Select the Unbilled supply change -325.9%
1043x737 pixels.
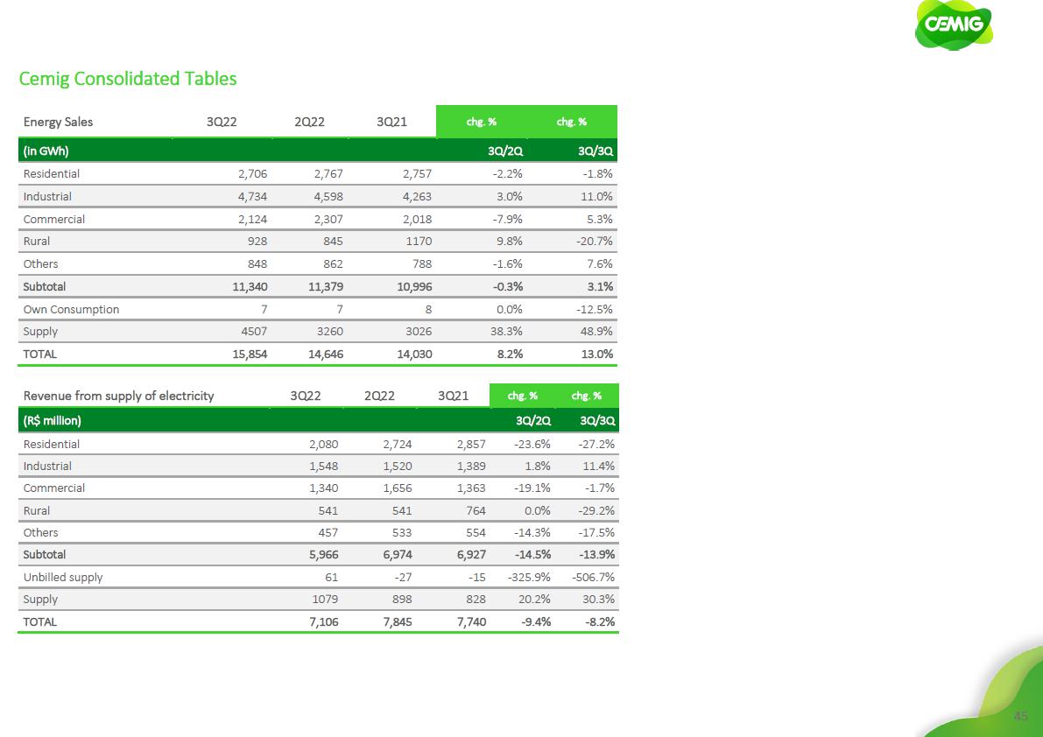[527, 578]
